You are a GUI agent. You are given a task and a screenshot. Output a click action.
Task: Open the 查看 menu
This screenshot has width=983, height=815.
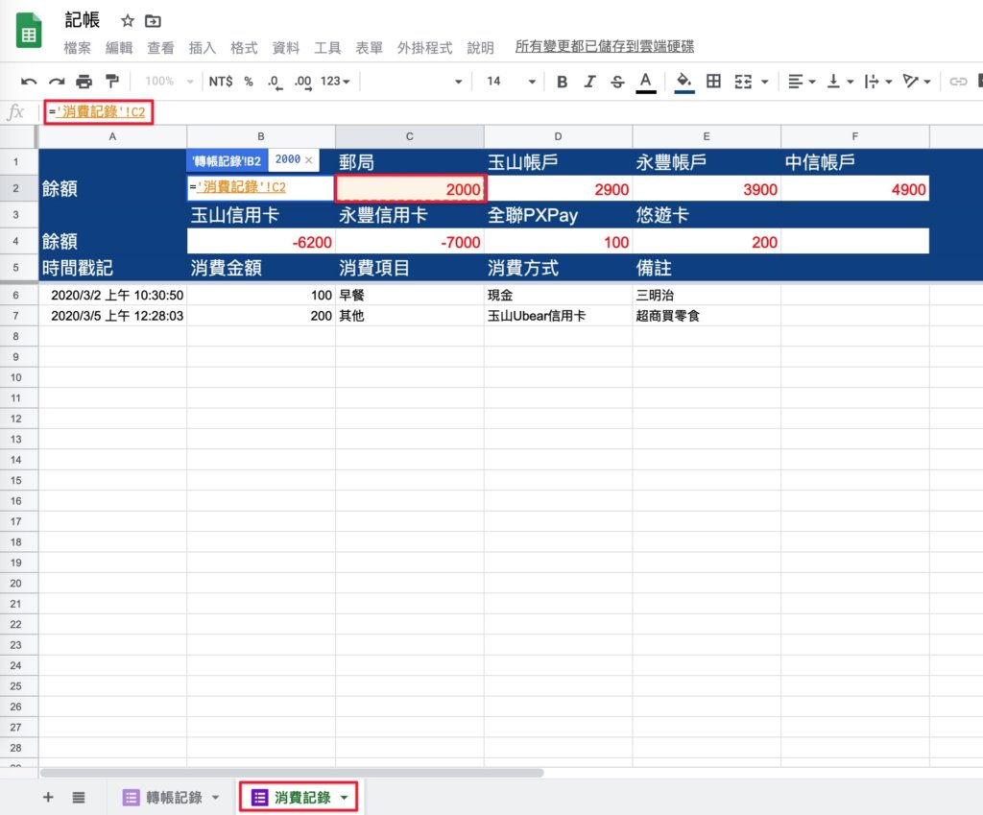[160, 48]
